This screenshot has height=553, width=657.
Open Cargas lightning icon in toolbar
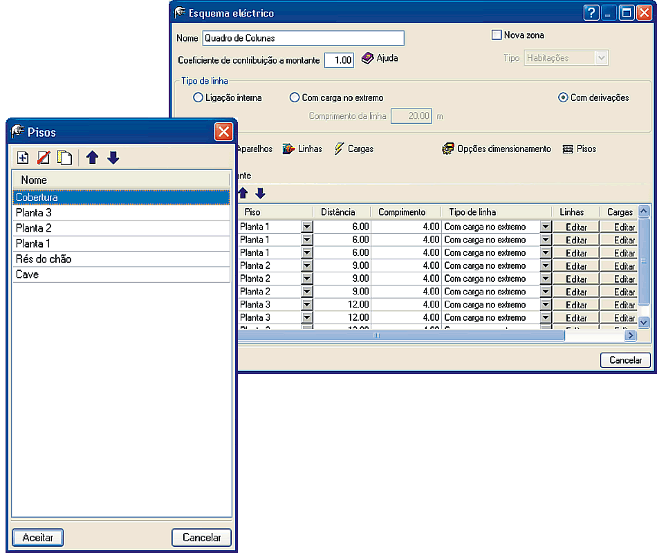[x=339, y=149]
